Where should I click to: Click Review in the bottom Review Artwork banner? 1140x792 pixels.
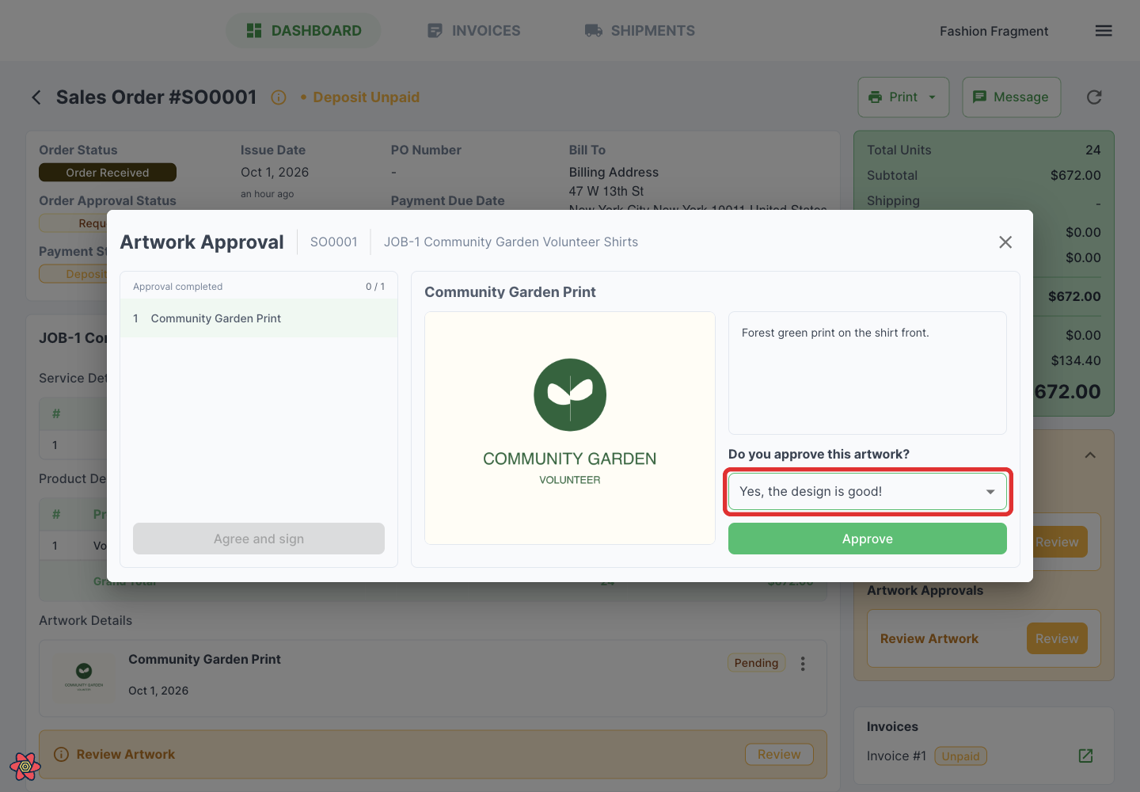click(x=779, y=755)
